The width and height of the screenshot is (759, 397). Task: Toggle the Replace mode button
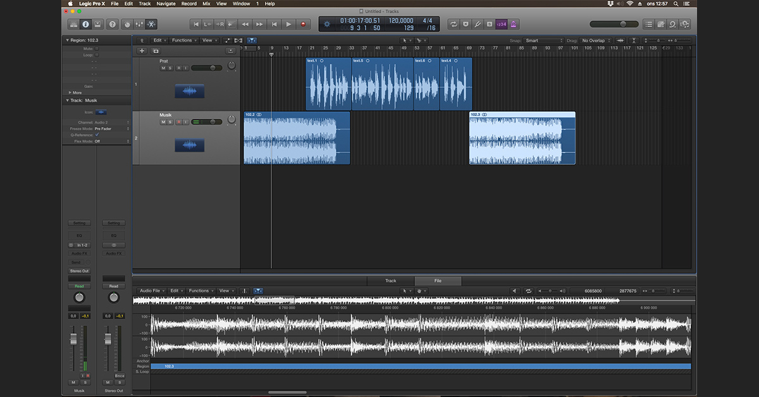[x=466, y=24]
